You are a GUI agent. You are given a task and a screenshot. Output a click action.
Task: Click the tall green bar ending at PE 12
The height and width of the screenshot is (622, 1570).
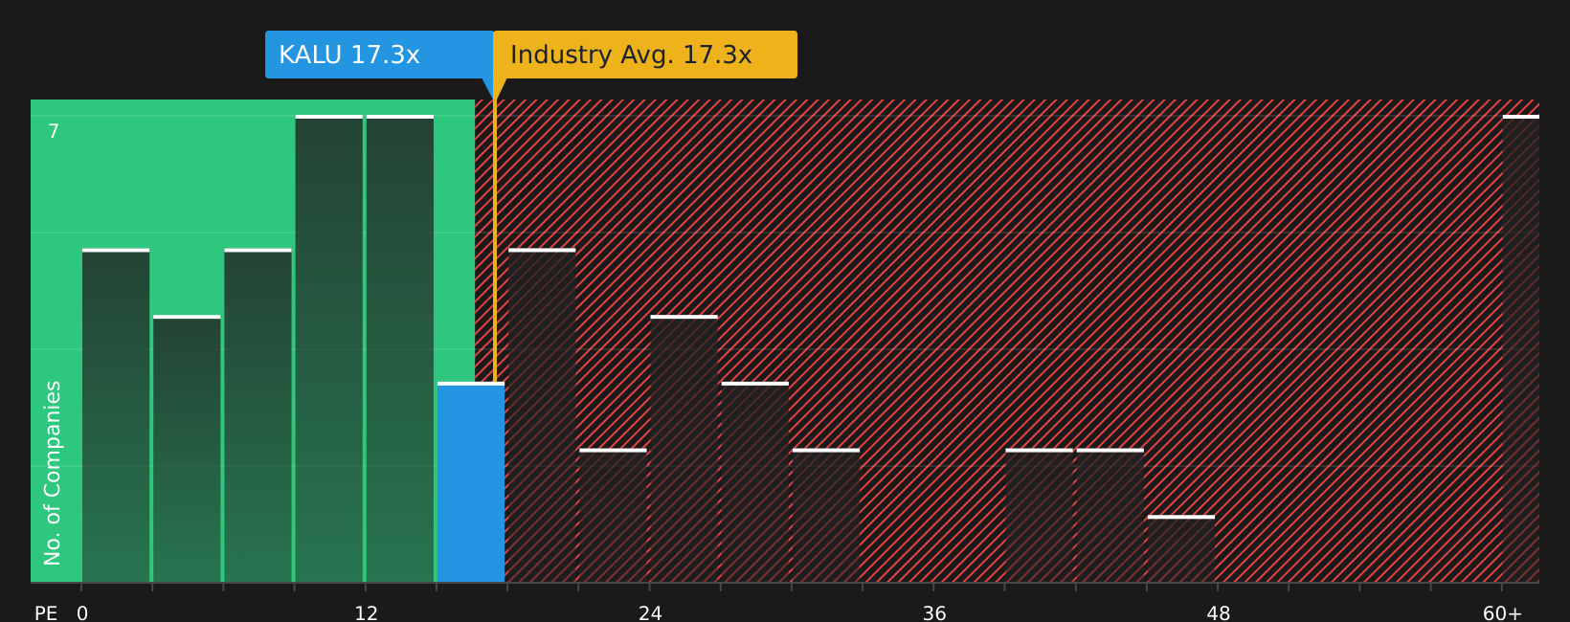pyautogui.click(x=329, y=349)
